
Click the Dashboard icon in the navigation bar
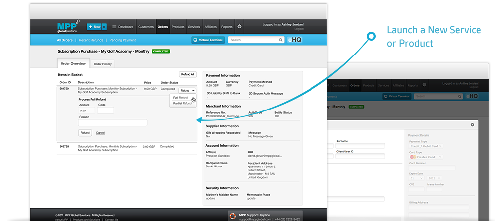114,27
